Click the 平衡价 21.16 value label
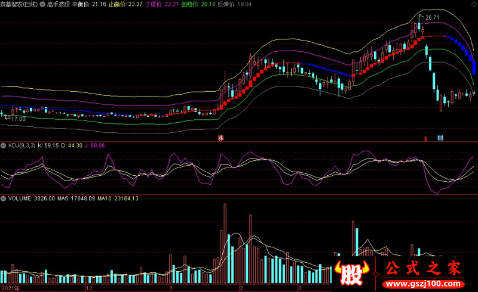The width and height of the screenshot is (478, 292). pyautogui.click(x=89, y=4)
